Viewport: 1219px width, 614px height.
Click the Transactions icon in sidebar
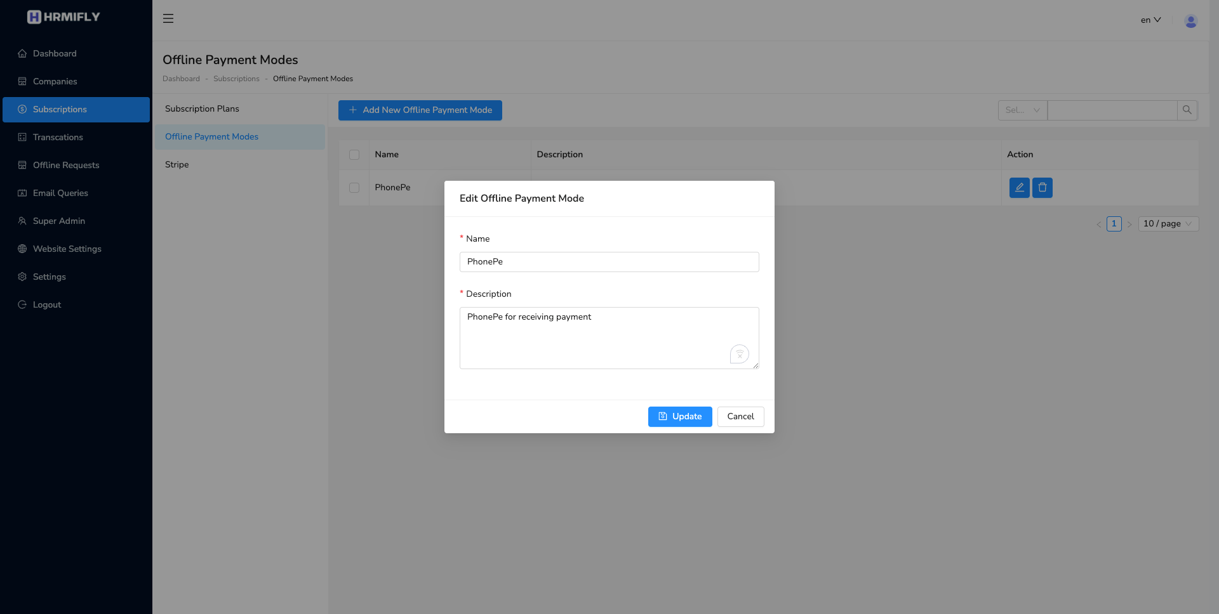(22, 137)
